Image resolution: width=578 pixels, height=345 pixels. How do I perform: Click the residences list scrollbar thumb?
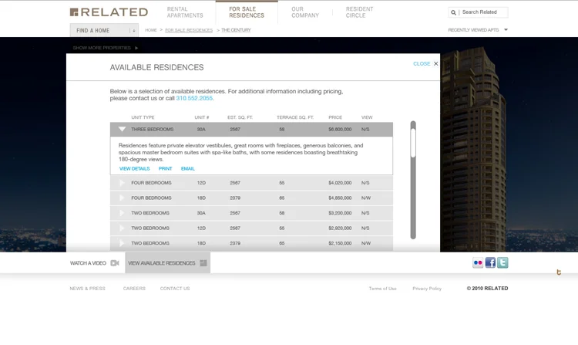click(413, 143)
